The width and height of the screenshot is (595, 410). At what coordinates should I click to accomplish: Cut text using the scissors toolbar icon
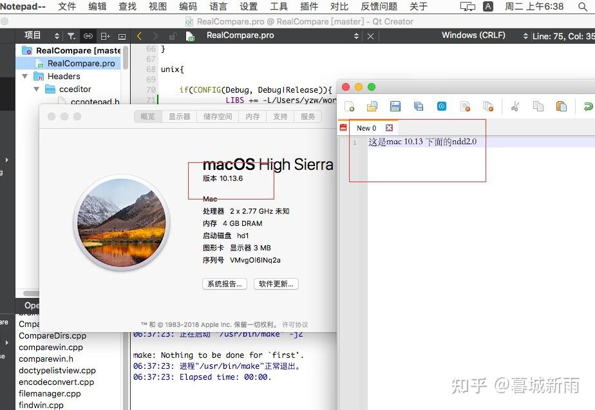pos(515,106)
